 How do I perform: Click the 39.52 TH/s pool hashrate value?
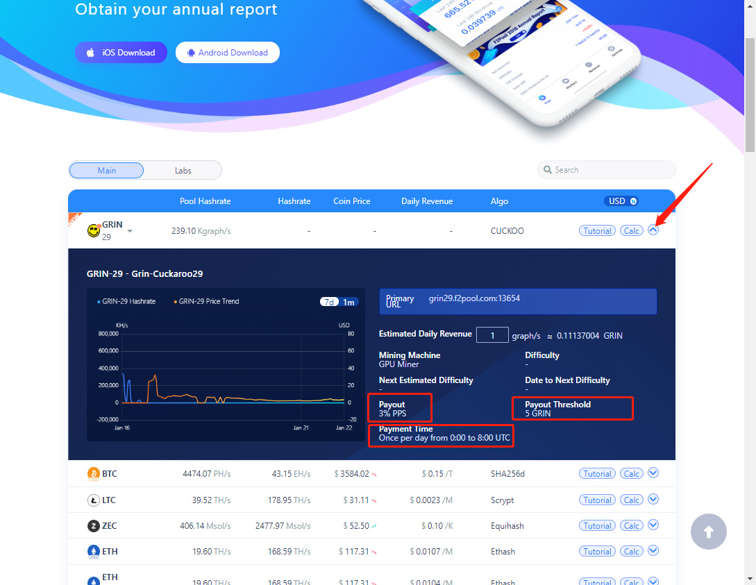point(211,500)
